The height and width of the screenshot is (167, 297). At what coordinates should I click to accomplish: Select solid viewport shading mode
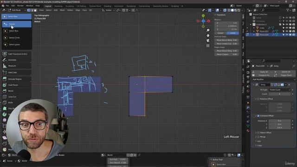(x=232, y=10)
